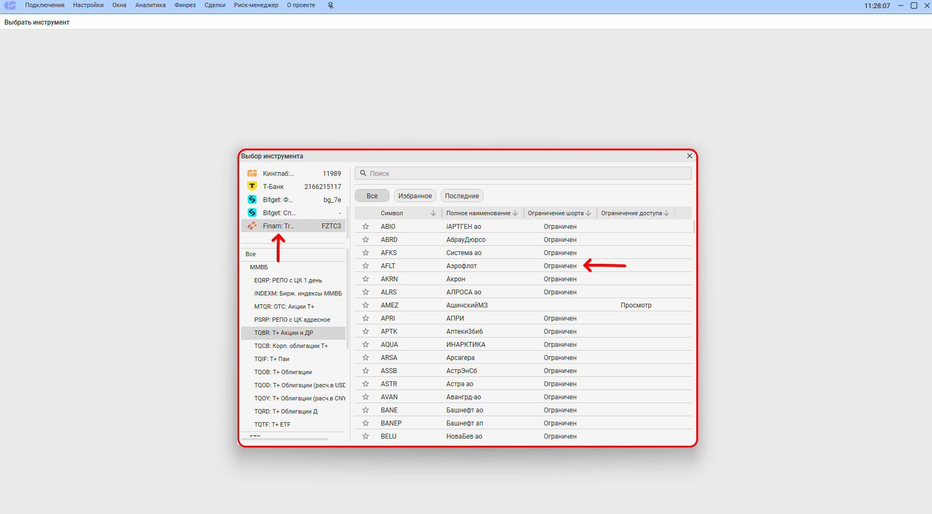This screenshot has height=514, width=932.
Task: Click the Bitget bg_7e connection icon
Action: point(252,199)
